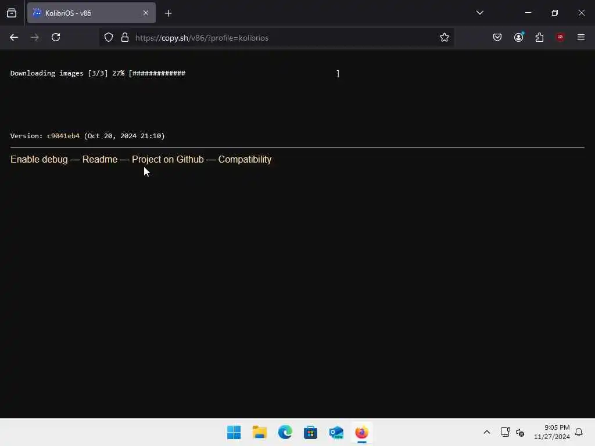The width and height of the screenshot is (595, 446).
Task: Open Outlook from the taskbar
Action: pos(336,432)
